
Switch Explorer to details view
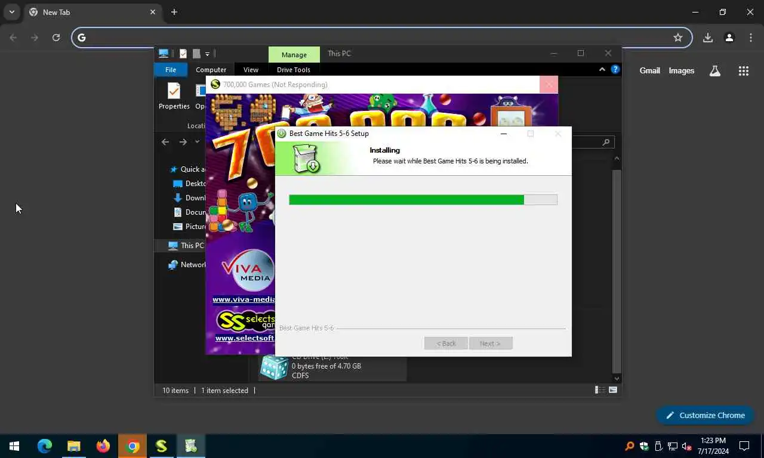point(599,390)
